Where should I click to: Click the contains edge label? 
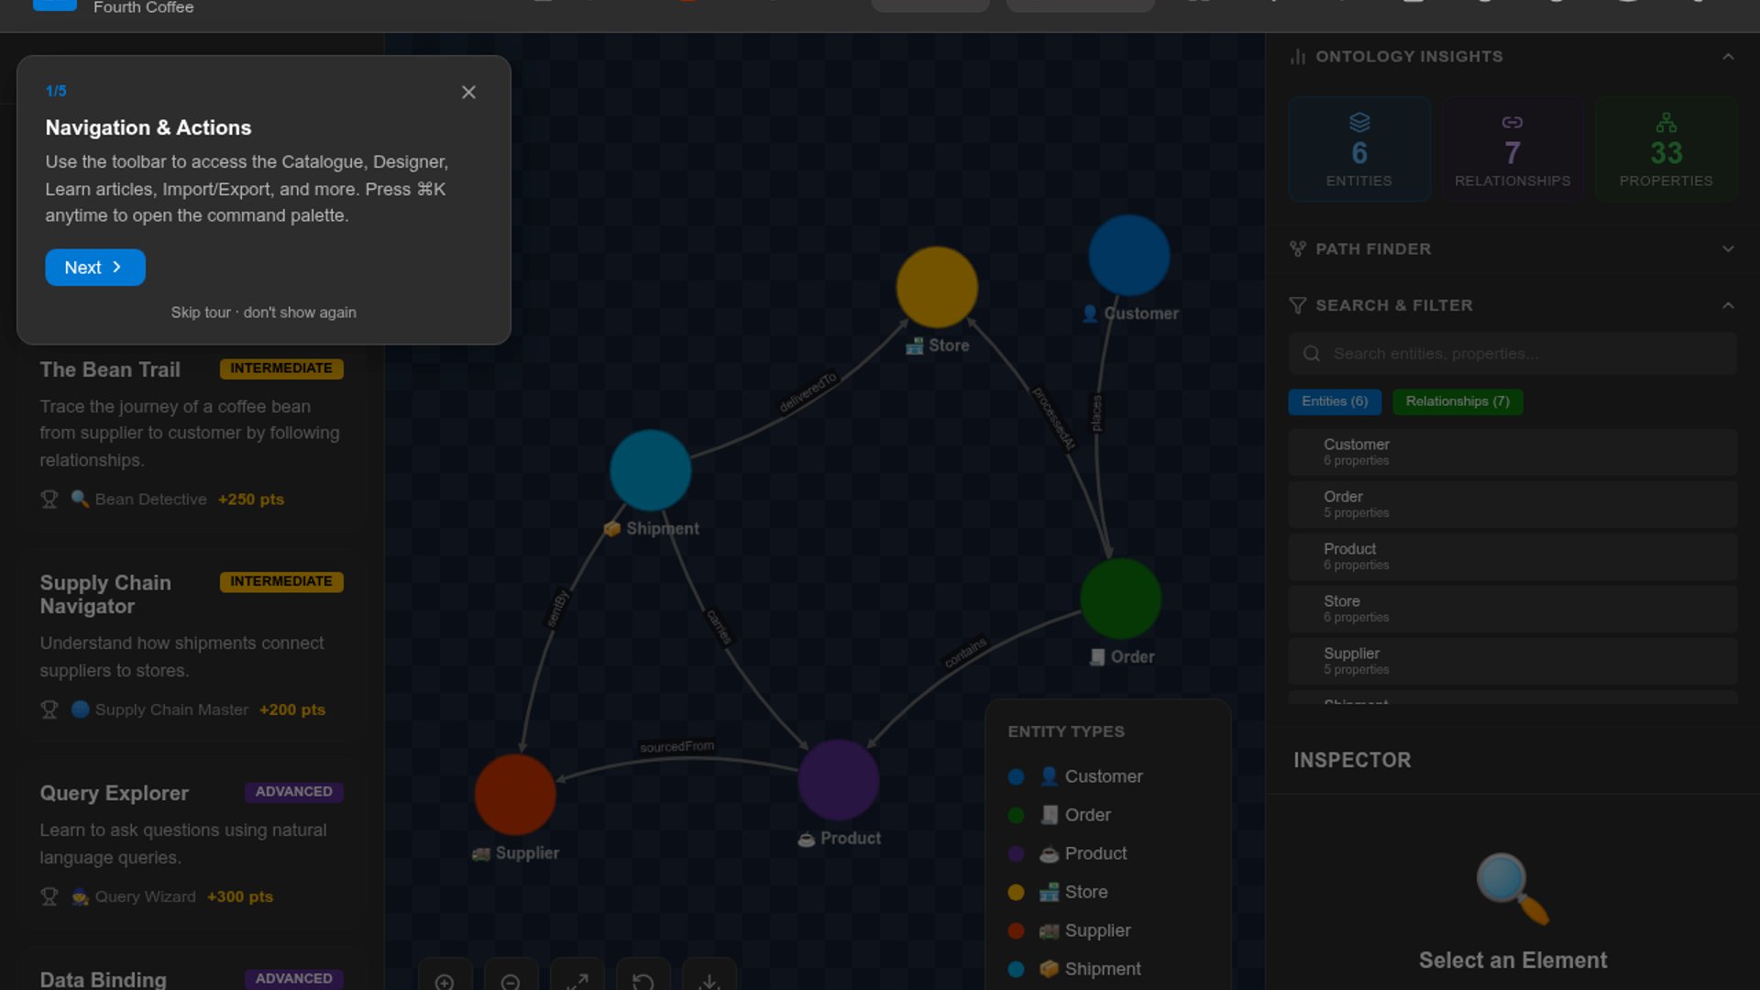click(x=965, y=653)
